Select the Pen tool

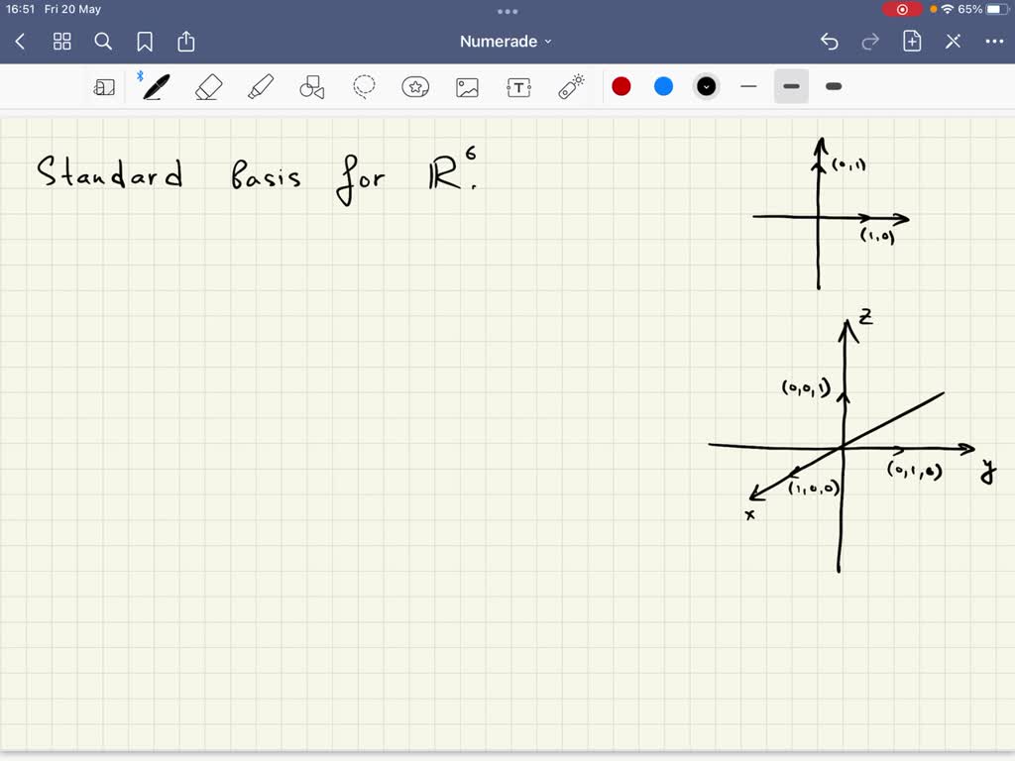(x=155, y=86)
